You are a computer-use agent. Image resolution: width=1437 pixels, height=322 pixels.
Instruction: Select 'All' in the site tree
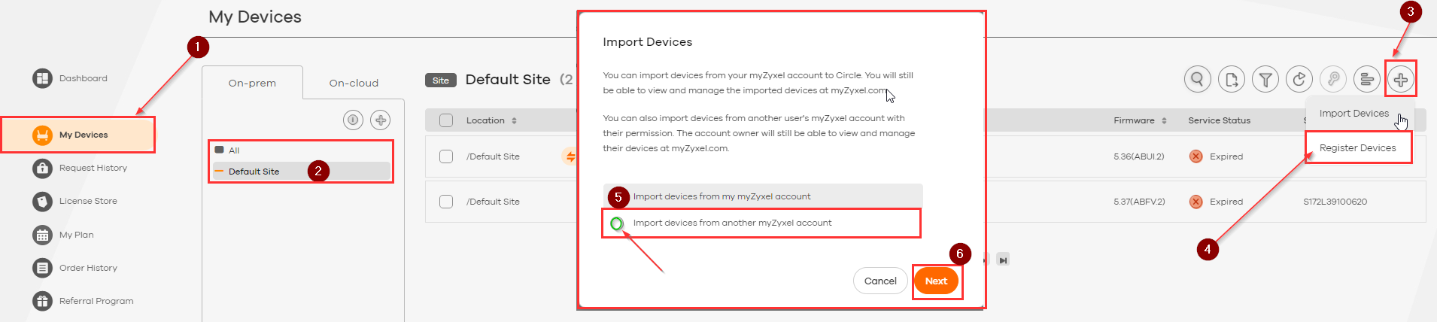(x=234, y=150)
